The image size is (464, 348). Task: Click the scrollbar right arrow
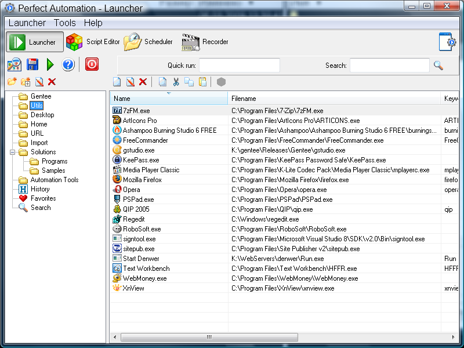pos(454,337)
